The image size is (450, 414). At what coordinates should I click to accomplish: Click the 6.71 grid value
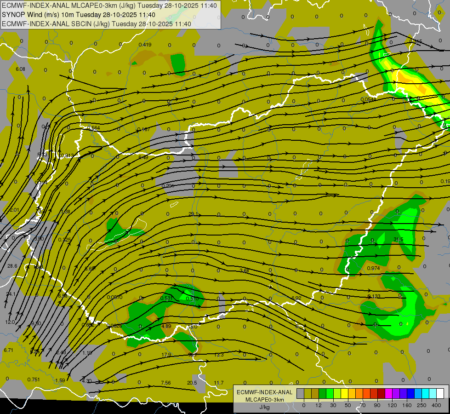pos(8,350)
